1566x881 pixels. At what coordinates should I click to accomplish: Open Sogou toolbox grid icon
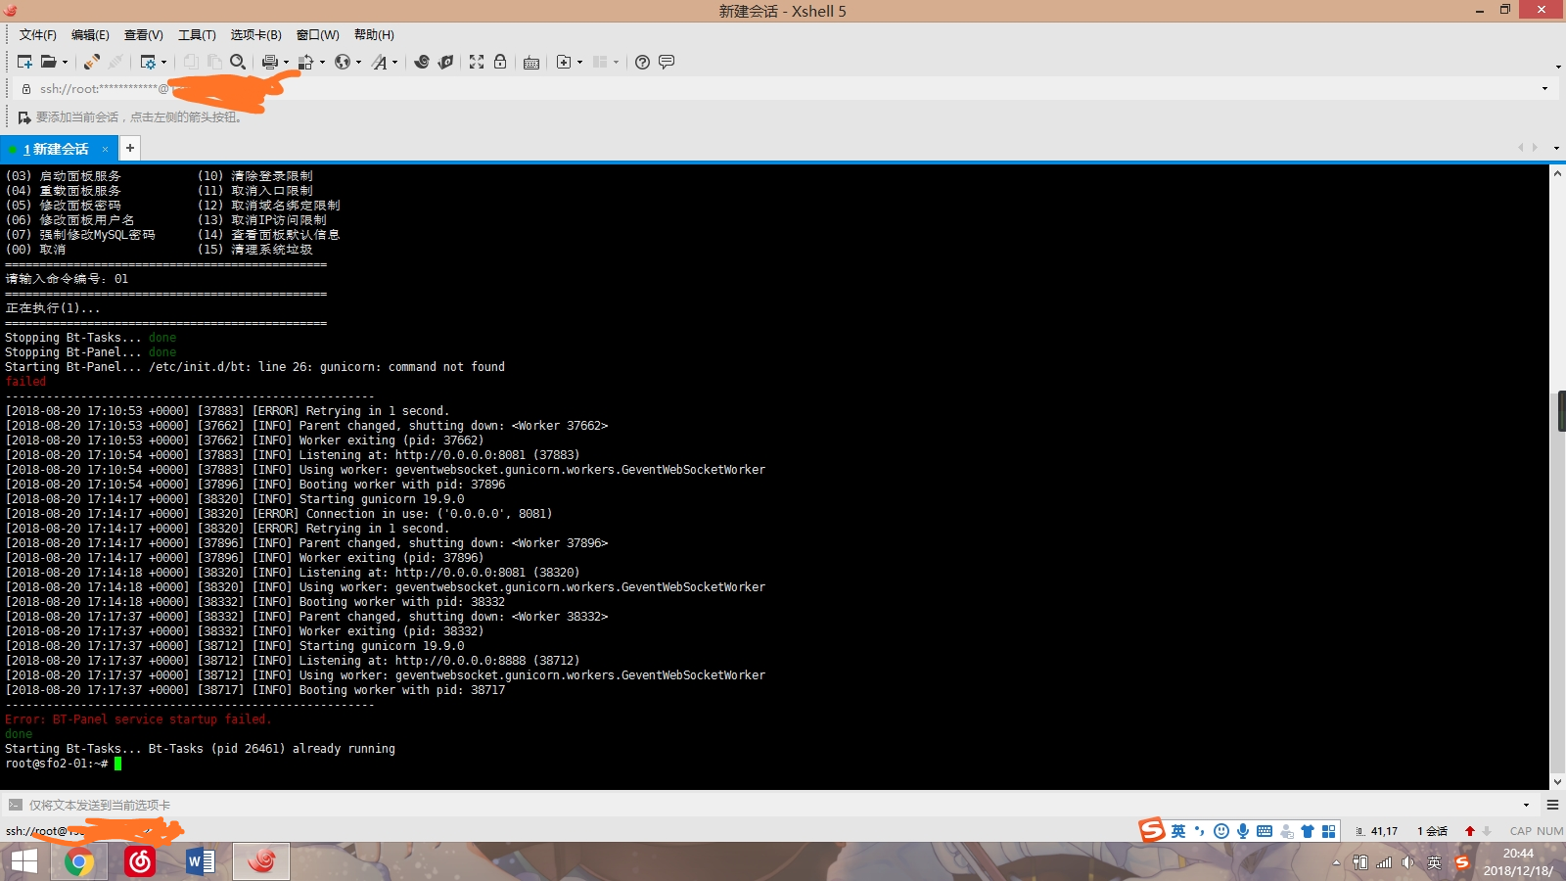(x=1328, y=831)
